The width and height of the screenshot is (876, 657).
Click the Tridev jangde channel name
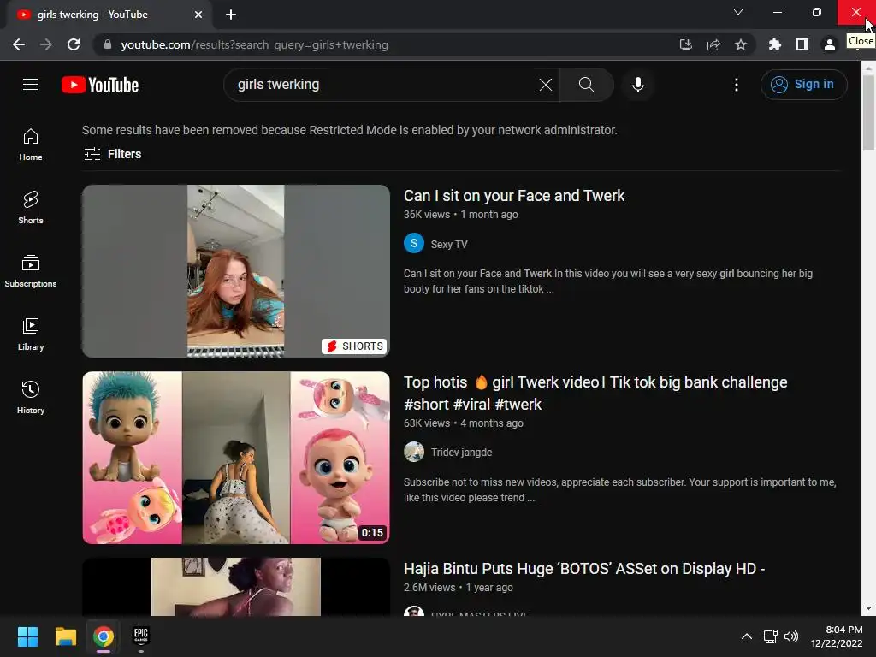tap(461, 453)
